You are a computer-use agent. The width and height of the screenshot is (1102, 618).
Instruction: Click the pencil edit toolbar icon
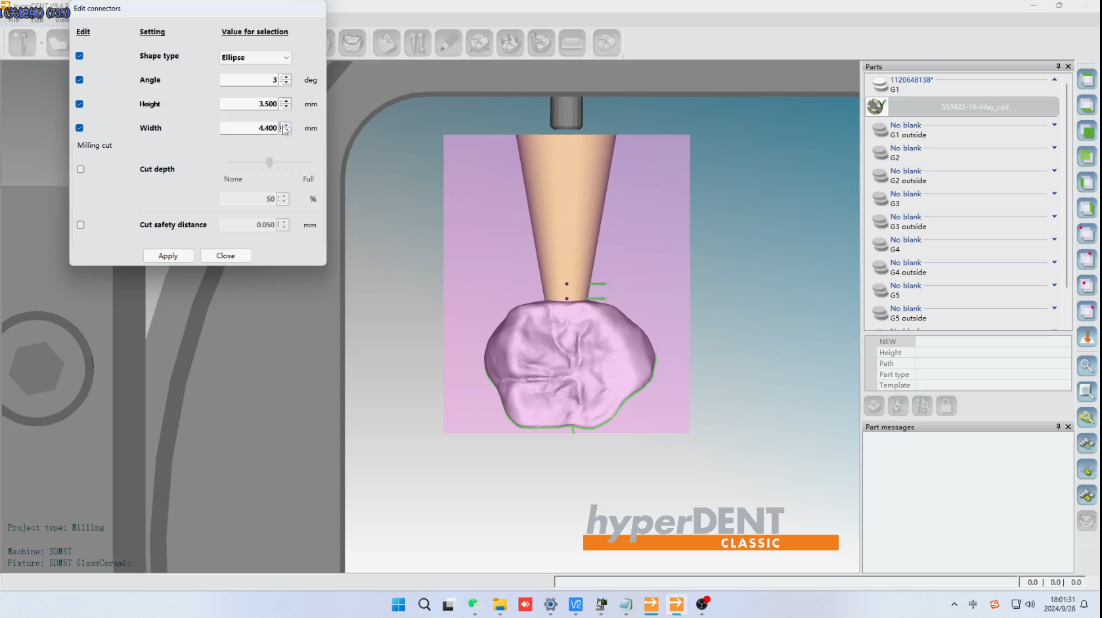click(x=449, y=43)
